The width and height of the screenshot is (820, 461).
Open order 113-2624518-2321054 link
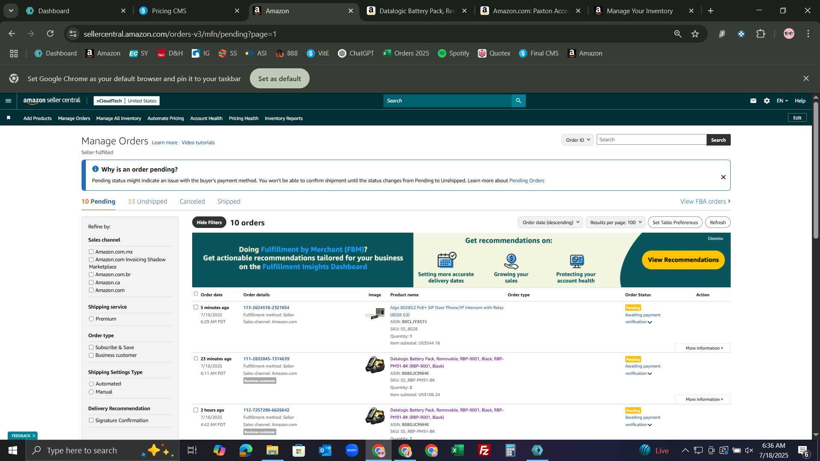[266, 307]
